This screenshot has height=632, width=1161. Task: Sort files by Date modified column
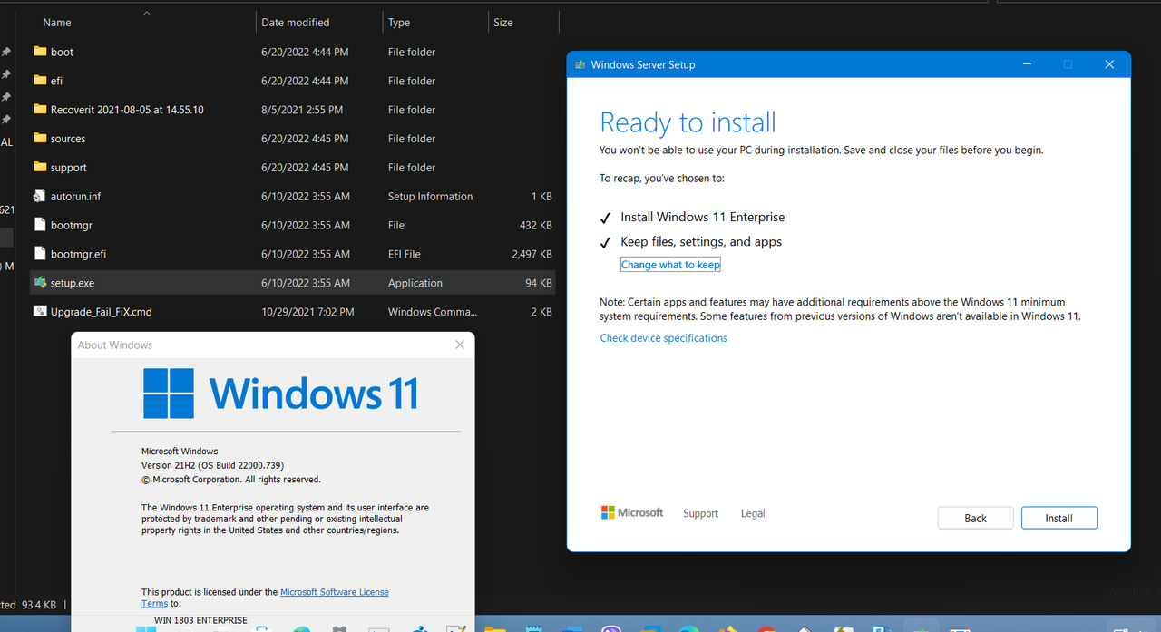(296, 23)
